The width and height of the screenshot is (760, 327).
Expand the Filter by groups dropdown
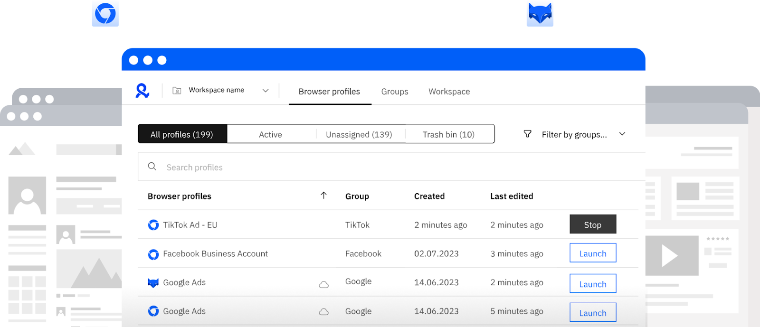622,134
